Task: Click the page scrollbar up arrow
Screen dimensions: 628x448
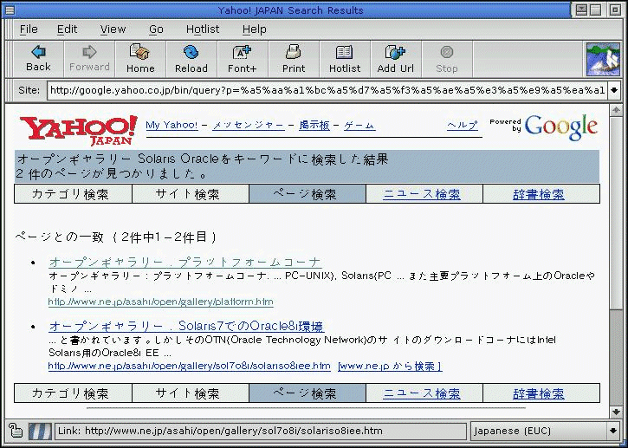Action: click(615, 109)
